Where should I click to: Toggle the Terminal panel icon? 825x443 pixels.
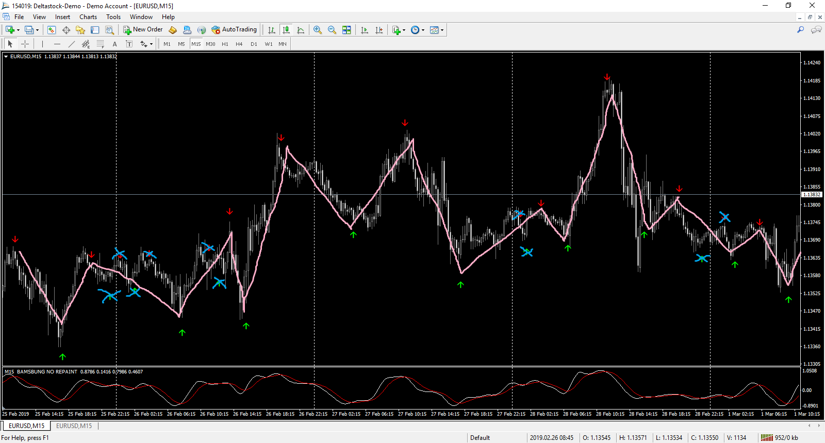pyautogui.click(x=95, y=30)
